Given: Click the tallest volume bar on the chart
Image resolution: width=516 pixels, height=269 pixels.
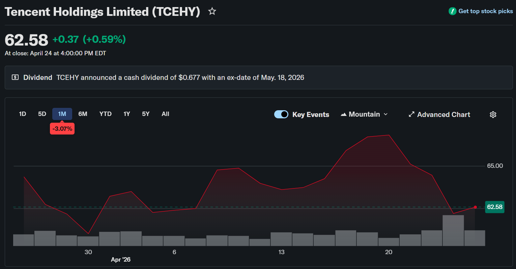Looking at the screenshot, I should point(453,231).
